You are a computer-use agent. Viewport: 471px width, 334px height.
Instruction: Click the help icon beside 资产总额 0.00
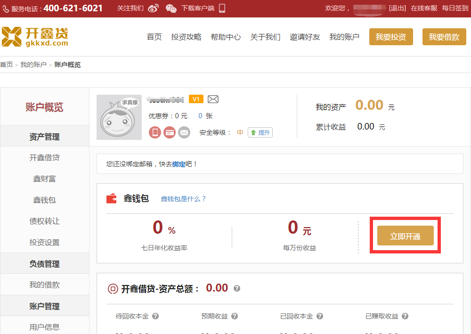(237, 288)
